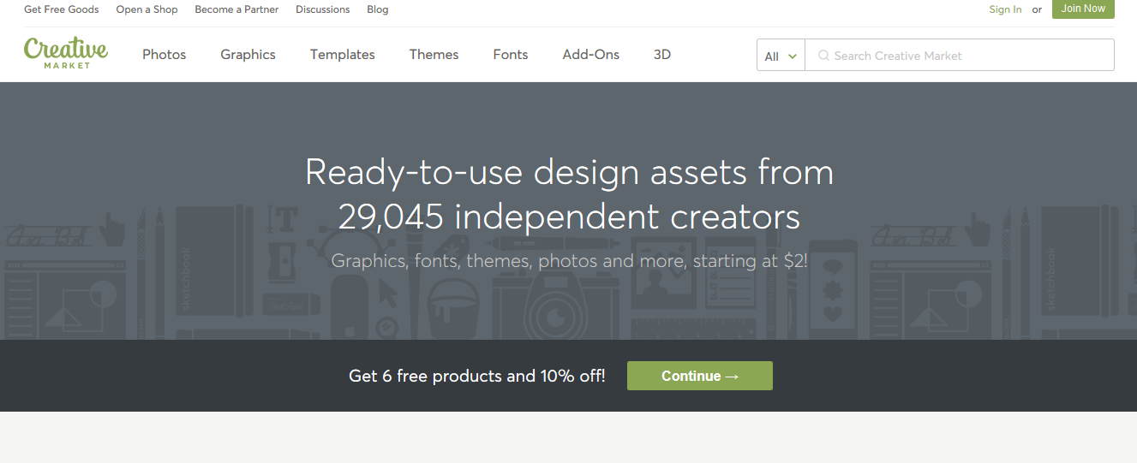Click the headline about 29,045 independent creators
This screenshot has width=1137, height=463.
tap(569, 194)
